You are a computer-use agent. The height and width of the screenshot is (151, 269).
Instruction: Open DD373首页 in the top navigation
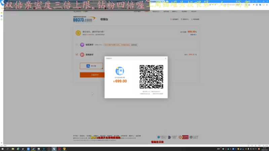pyautogui.click(x=137, y=11)
